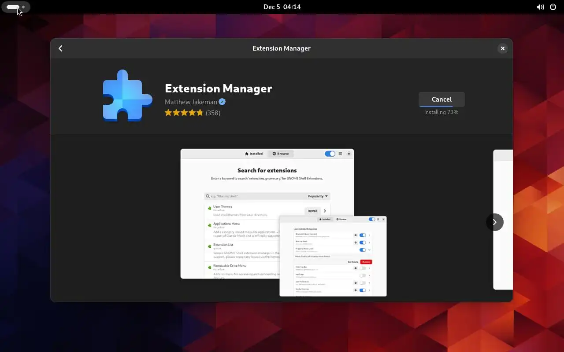Open the power menu icon
The height and width of the screenshot is (352, 564).
tap(553, 7)
